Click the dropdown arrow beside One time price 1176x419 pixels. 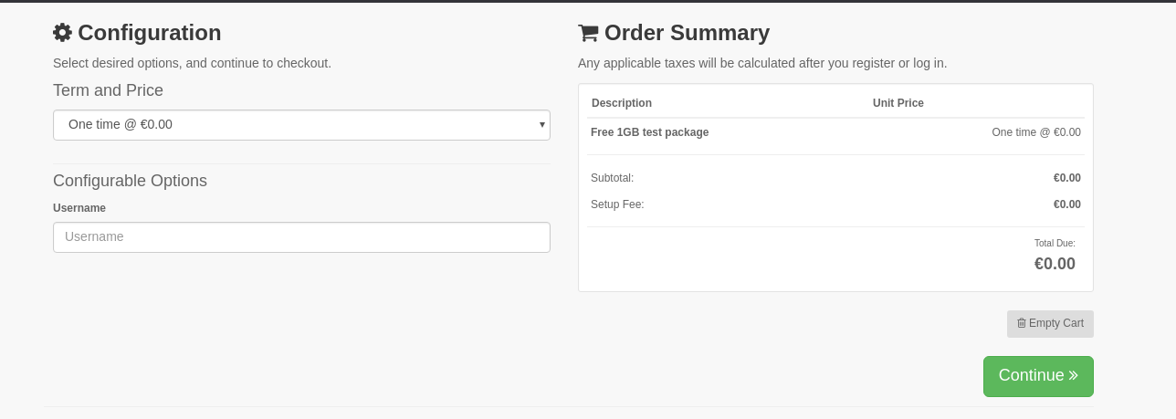point(541,125)
